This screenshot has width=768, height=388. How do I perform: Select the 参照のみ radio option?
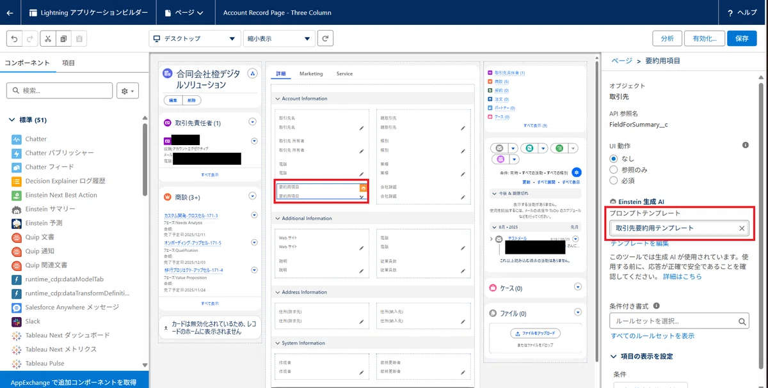[x=614, y=169]
